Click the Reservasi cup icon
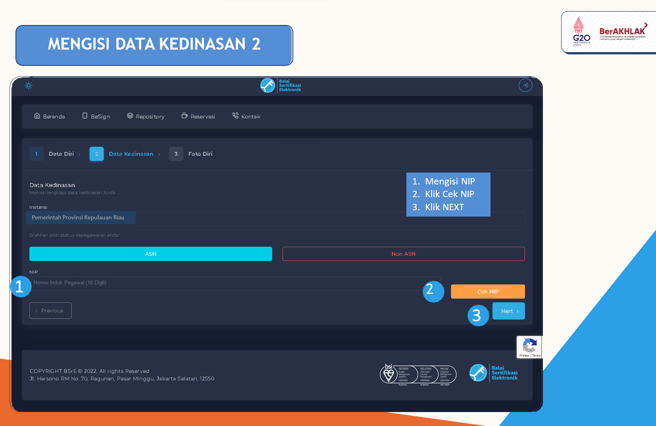The height and width of the screenshot is (426, 656). (185, 116)
